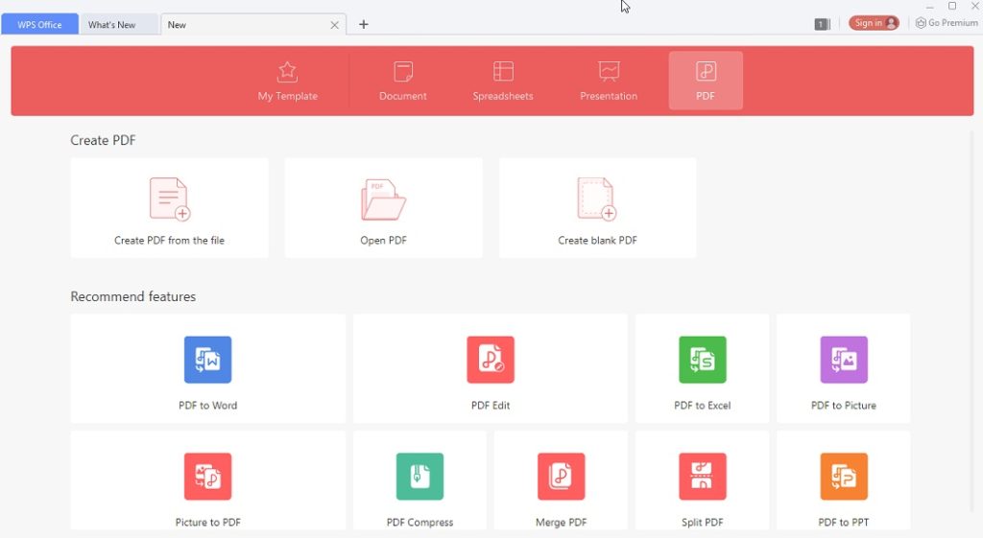Switch to the My Template section
This screenshot has height=538, width=983.
tap(287, 82)
